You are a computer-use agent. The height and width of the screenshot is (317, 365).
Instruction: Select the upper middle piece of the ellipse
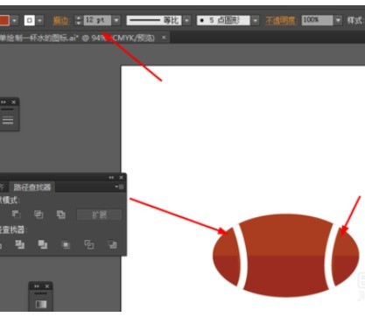tap(286, 235)
